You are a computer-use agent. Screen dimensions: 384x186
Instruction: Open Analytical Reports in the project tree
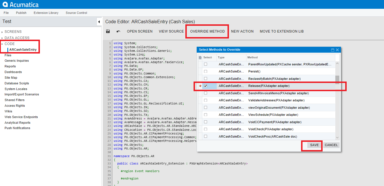coord(18,123)
